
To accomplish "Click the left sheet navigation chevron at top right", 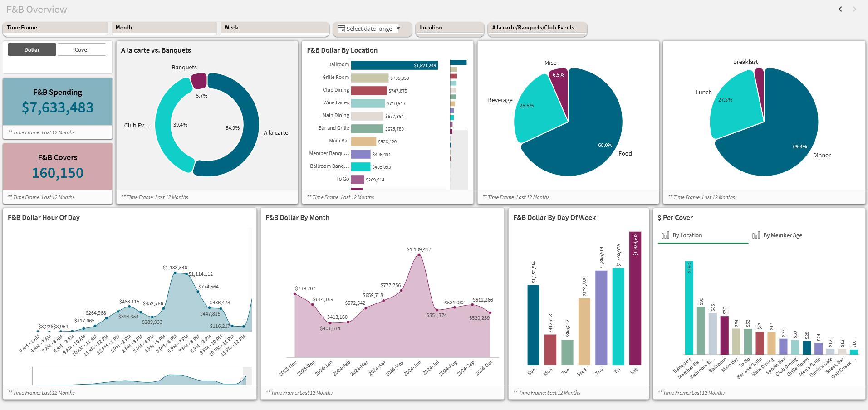I will (840, 9).
